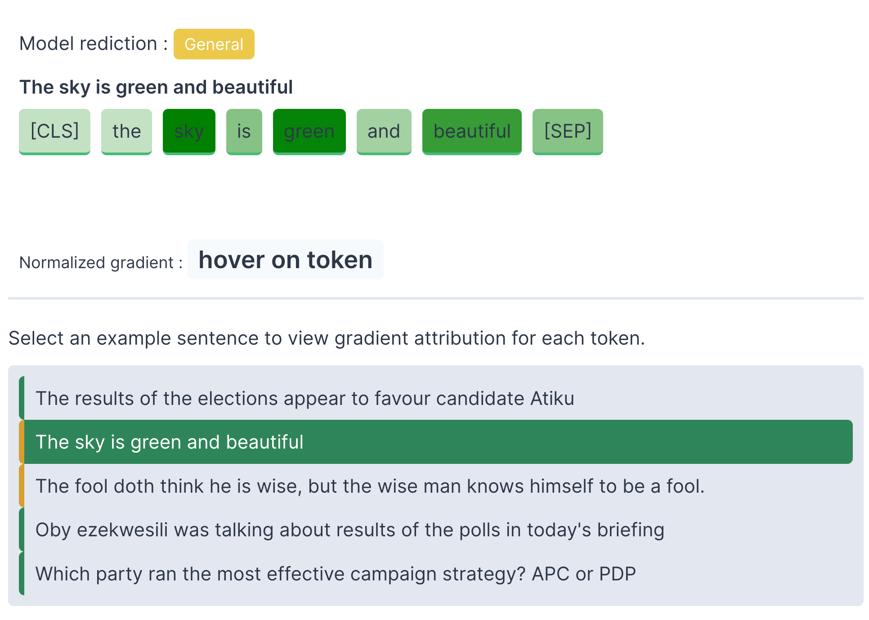
Task: Click the 'Select an example sentence' instruction text
Action: click(x=327, y=338)
